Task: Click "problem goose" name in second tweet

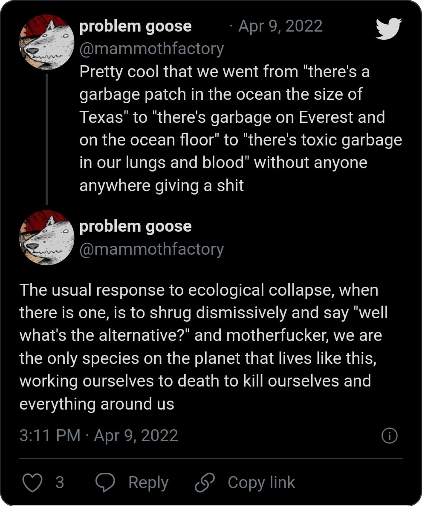Action: click(x=135, y=226)
